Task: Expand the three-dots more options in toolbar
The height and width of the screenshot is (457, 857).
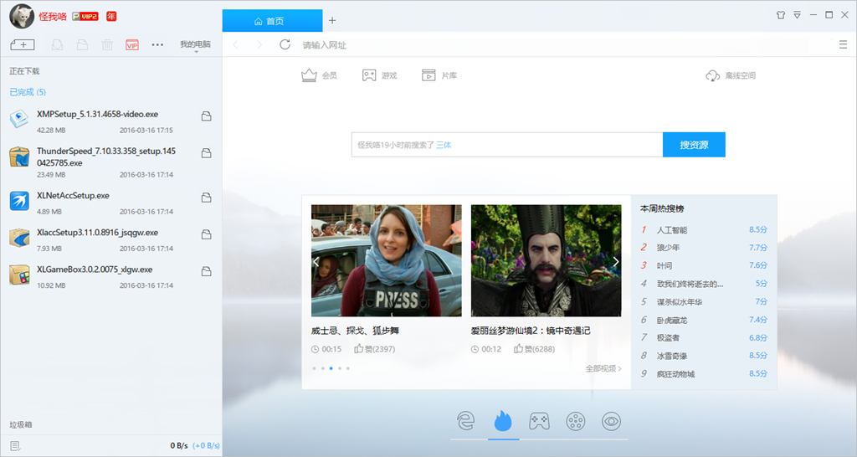Action: coord(157,44)
